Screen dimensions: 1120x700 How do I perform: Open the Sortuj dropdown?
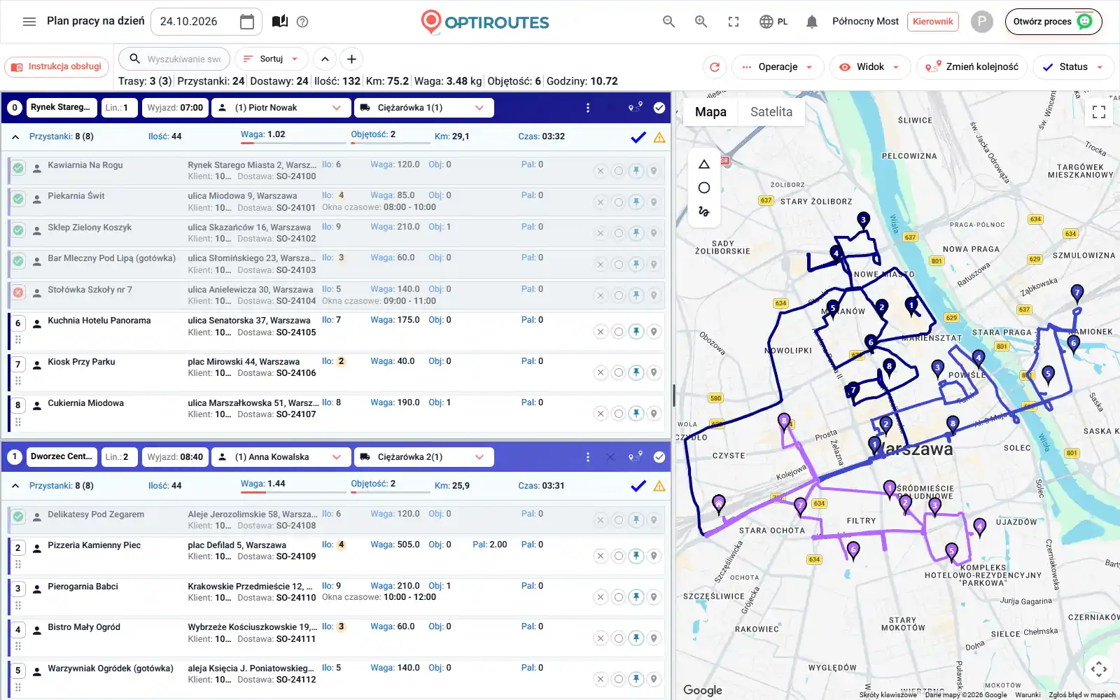click(271, 59)
